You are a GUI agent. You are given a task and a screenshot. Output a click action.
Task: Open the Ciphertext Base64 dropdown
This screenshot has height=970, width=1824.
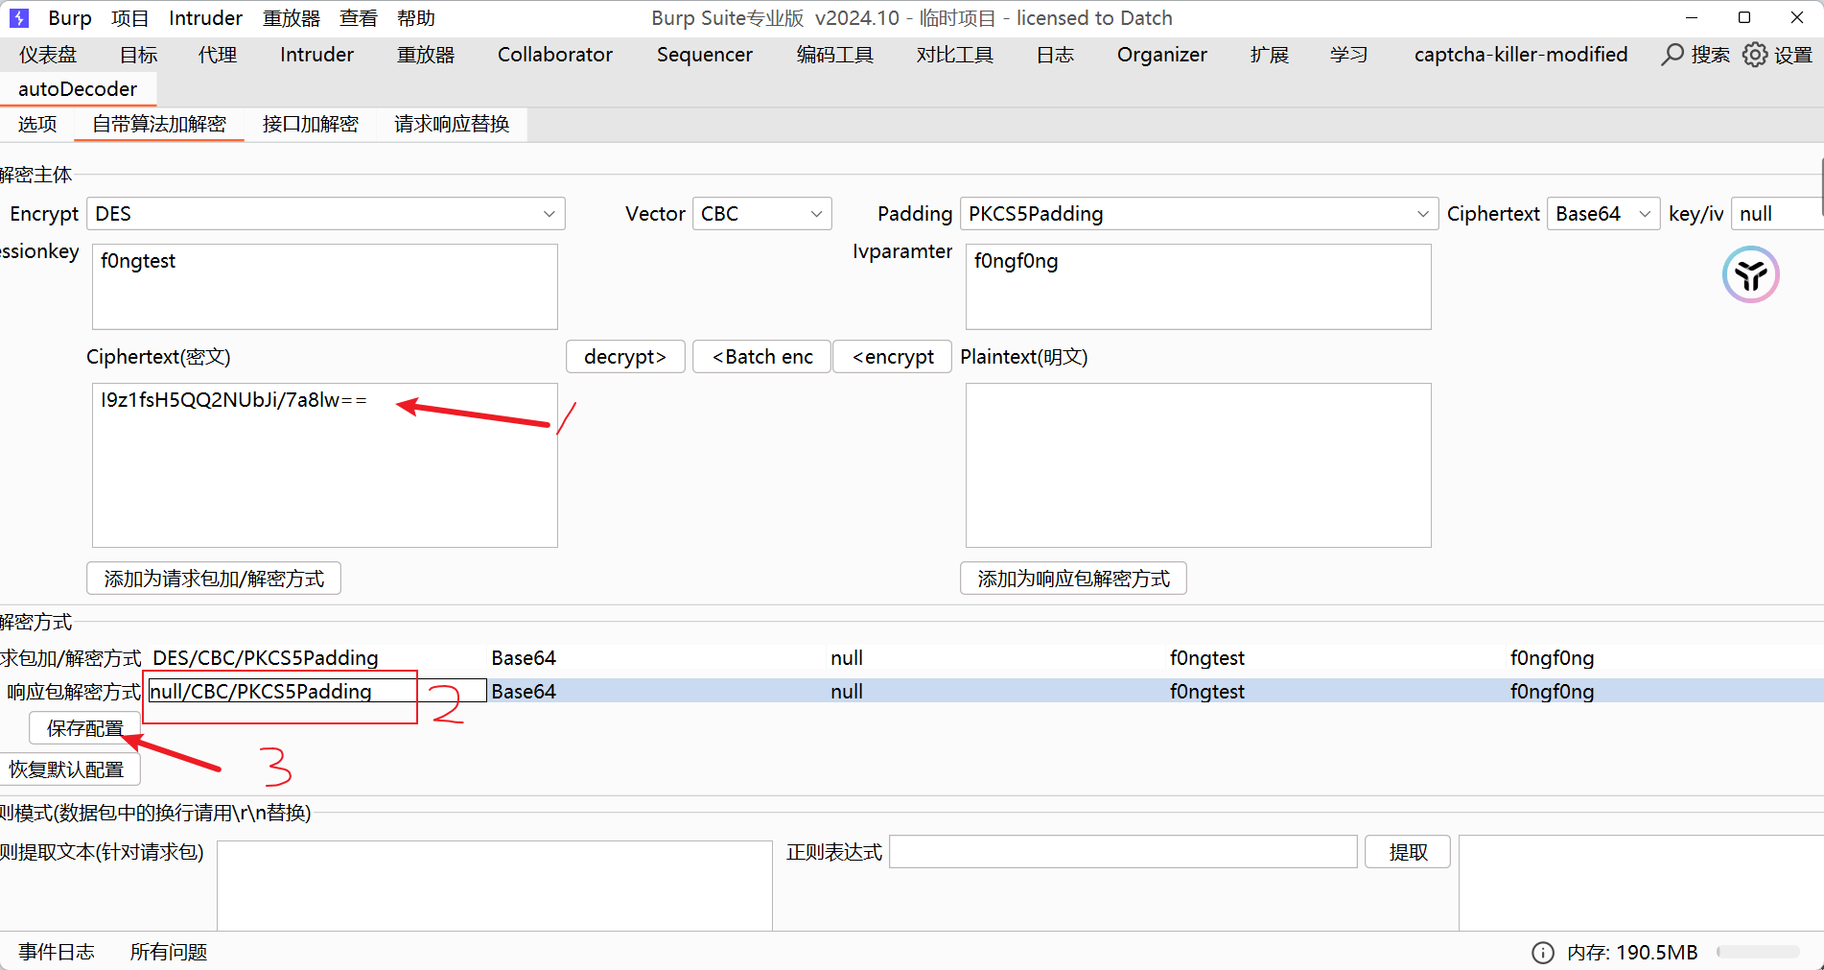point(1603,213)
